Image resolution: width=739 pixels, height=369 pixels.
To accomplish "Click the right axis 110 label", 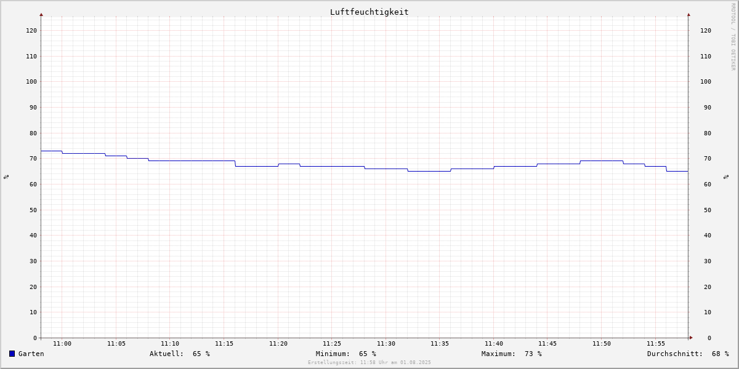I will pyautogui.click(x=706, y=56).
